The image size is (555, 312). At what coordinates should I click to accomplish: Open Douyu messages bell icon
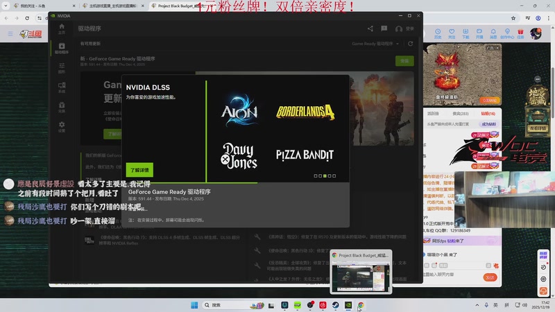[x=493, y=33]
